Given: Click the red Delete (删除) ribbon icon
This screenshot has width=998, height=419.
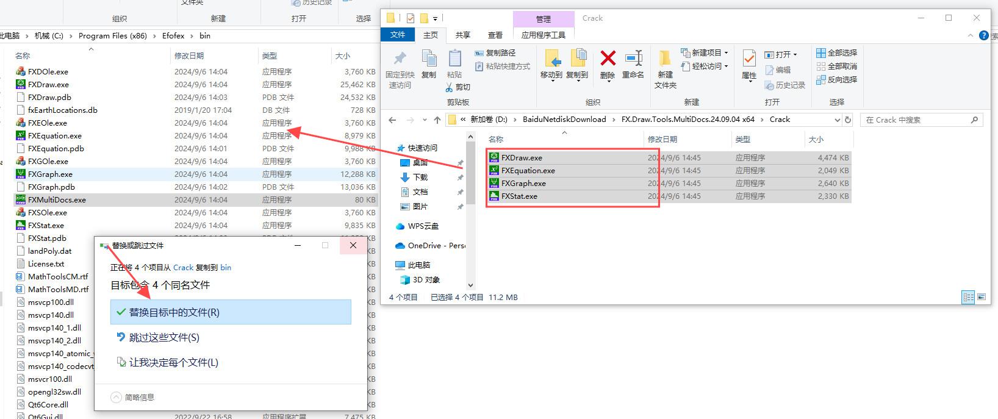Looking at the screenshot, I should 608,63.
